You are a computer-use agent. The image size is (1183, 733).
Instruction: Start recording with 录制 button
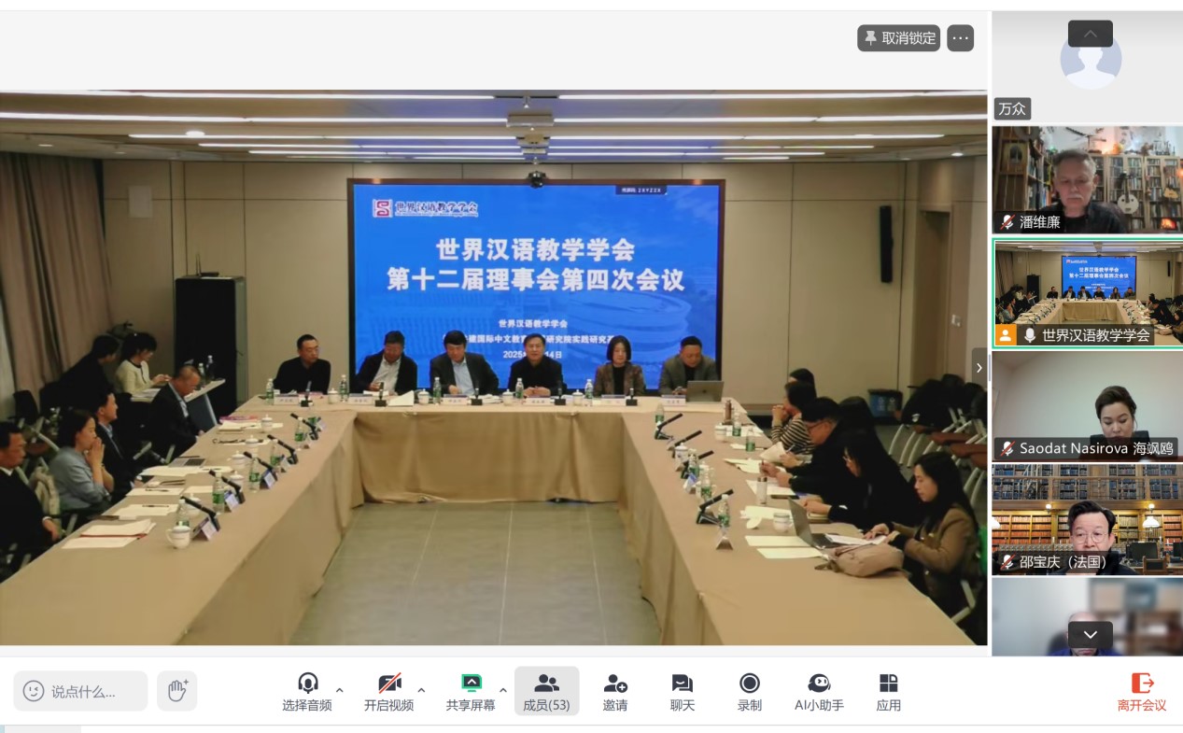pyautogui.click(x=749, y=692)
